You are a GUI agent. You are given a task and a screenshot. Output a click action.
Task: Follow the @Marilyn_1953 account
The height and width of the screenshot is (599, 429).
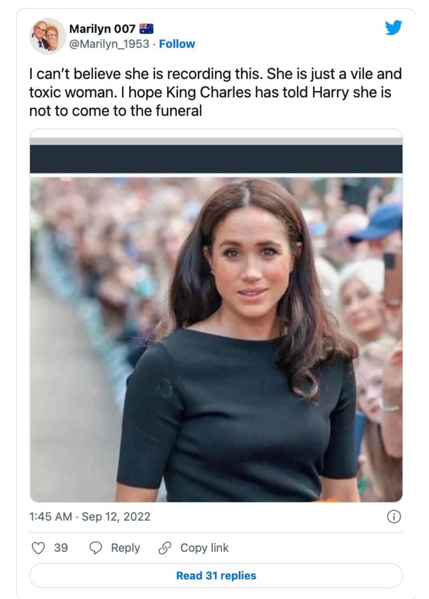(177, 44)
